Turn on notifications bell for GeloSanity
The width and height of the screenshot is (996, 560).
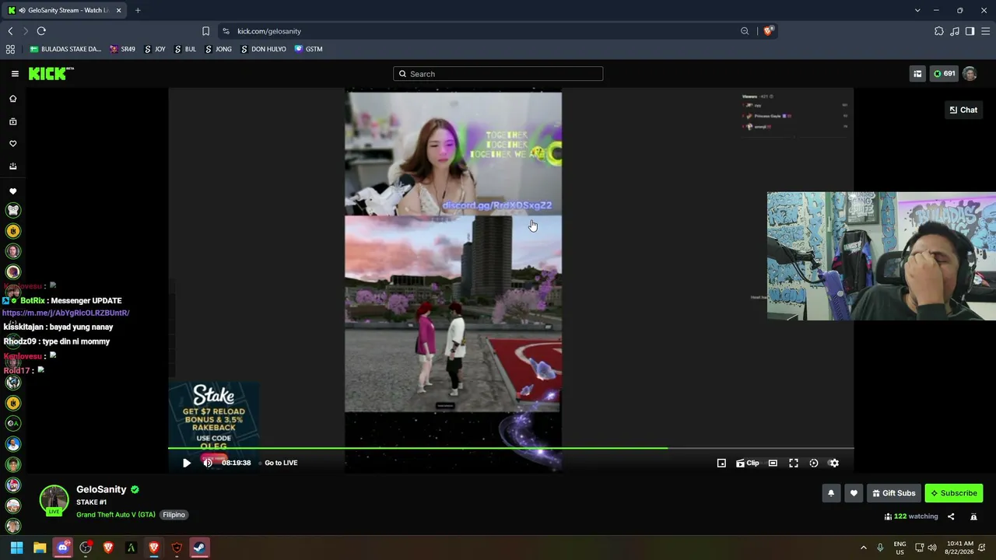tap(831, 493)
